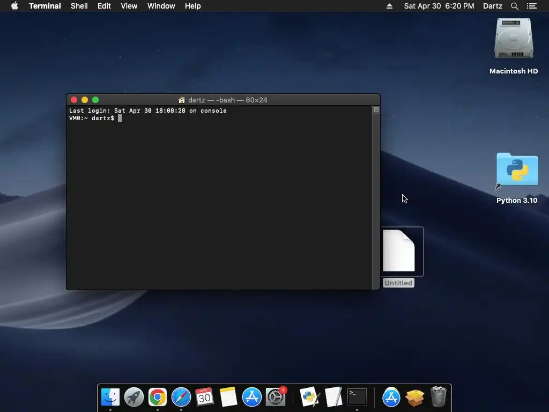Launch Google Chrome from the Dock

pos(157,397)
